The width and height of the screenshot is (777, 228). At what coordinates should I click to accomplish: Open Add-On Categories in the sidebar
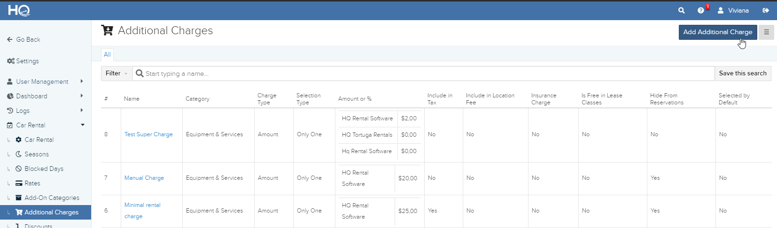47,198
